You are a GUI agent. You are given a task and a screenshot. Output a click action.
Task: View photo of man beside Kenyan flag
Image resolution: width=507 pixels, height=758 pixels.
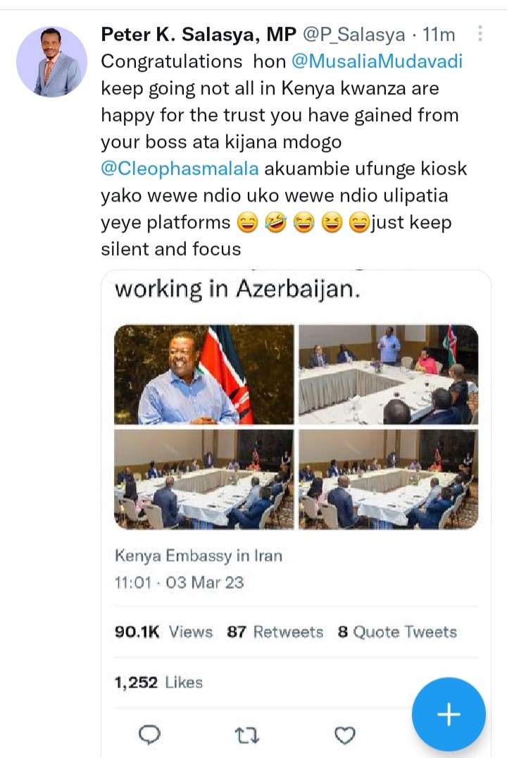click(204, 374)
